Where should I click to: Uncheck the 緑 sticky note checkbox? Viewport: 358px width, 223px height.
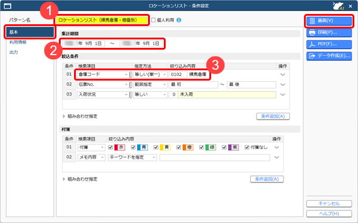tap(201, 147)
